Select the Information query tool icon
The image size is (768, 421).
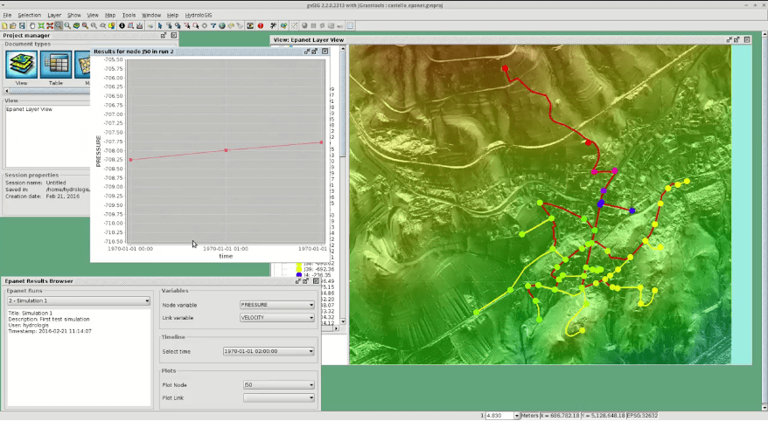pyautogui.click(x=122, y=25)
